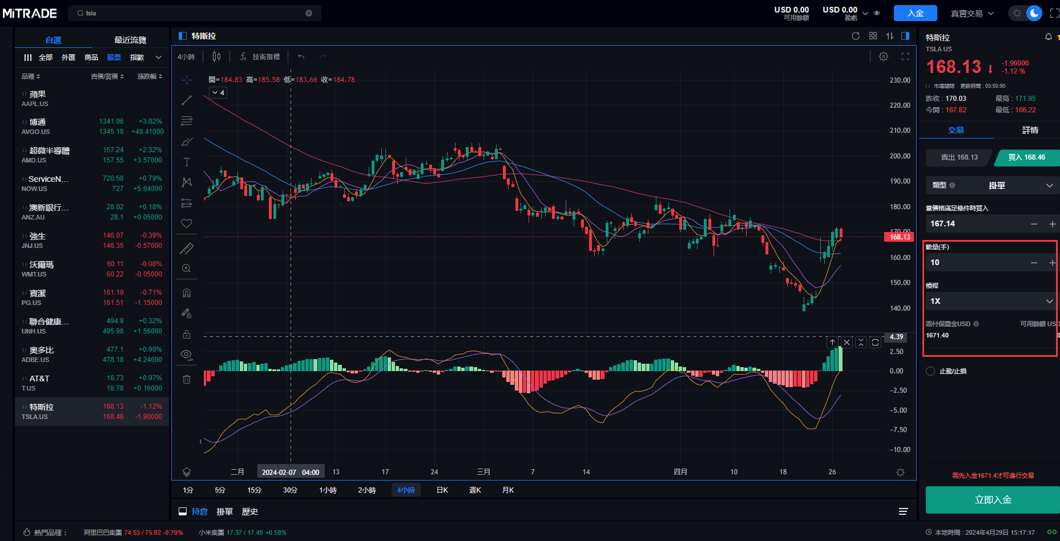Select the text annotation tool
Image resolution: width=1060 pixels, height=541 pixels.
[187, 162]
